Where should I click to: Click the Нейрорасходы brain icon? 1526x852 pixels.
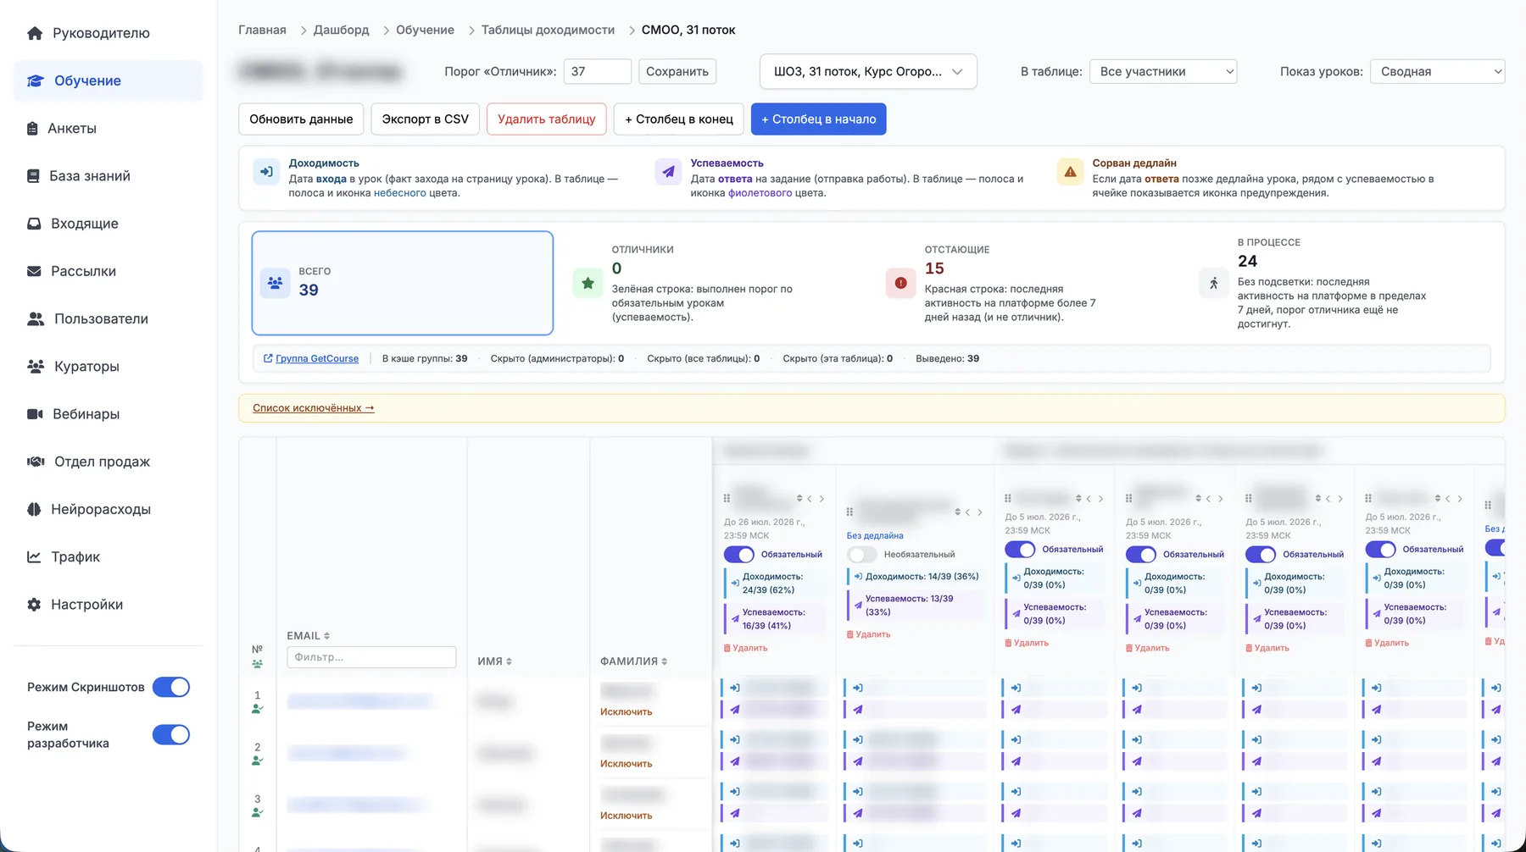[34, 509]
